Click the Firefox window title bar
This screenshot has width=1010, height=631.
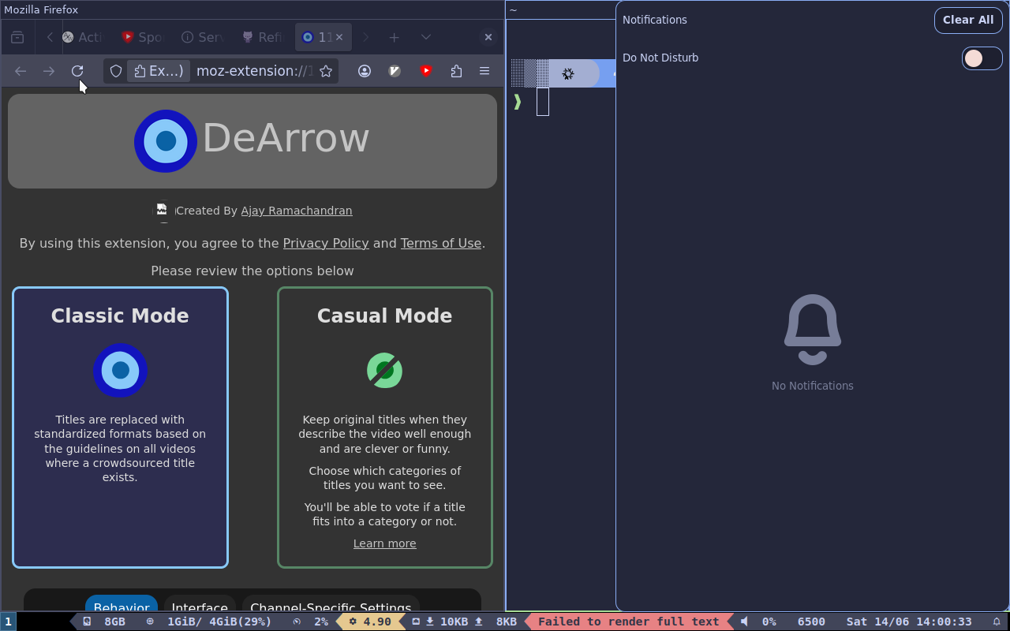252,9
